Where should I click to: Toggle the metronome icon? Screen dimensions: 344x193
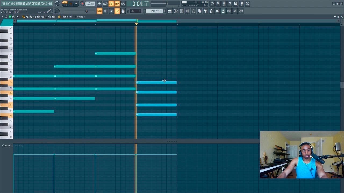click(x=99, y=4)
